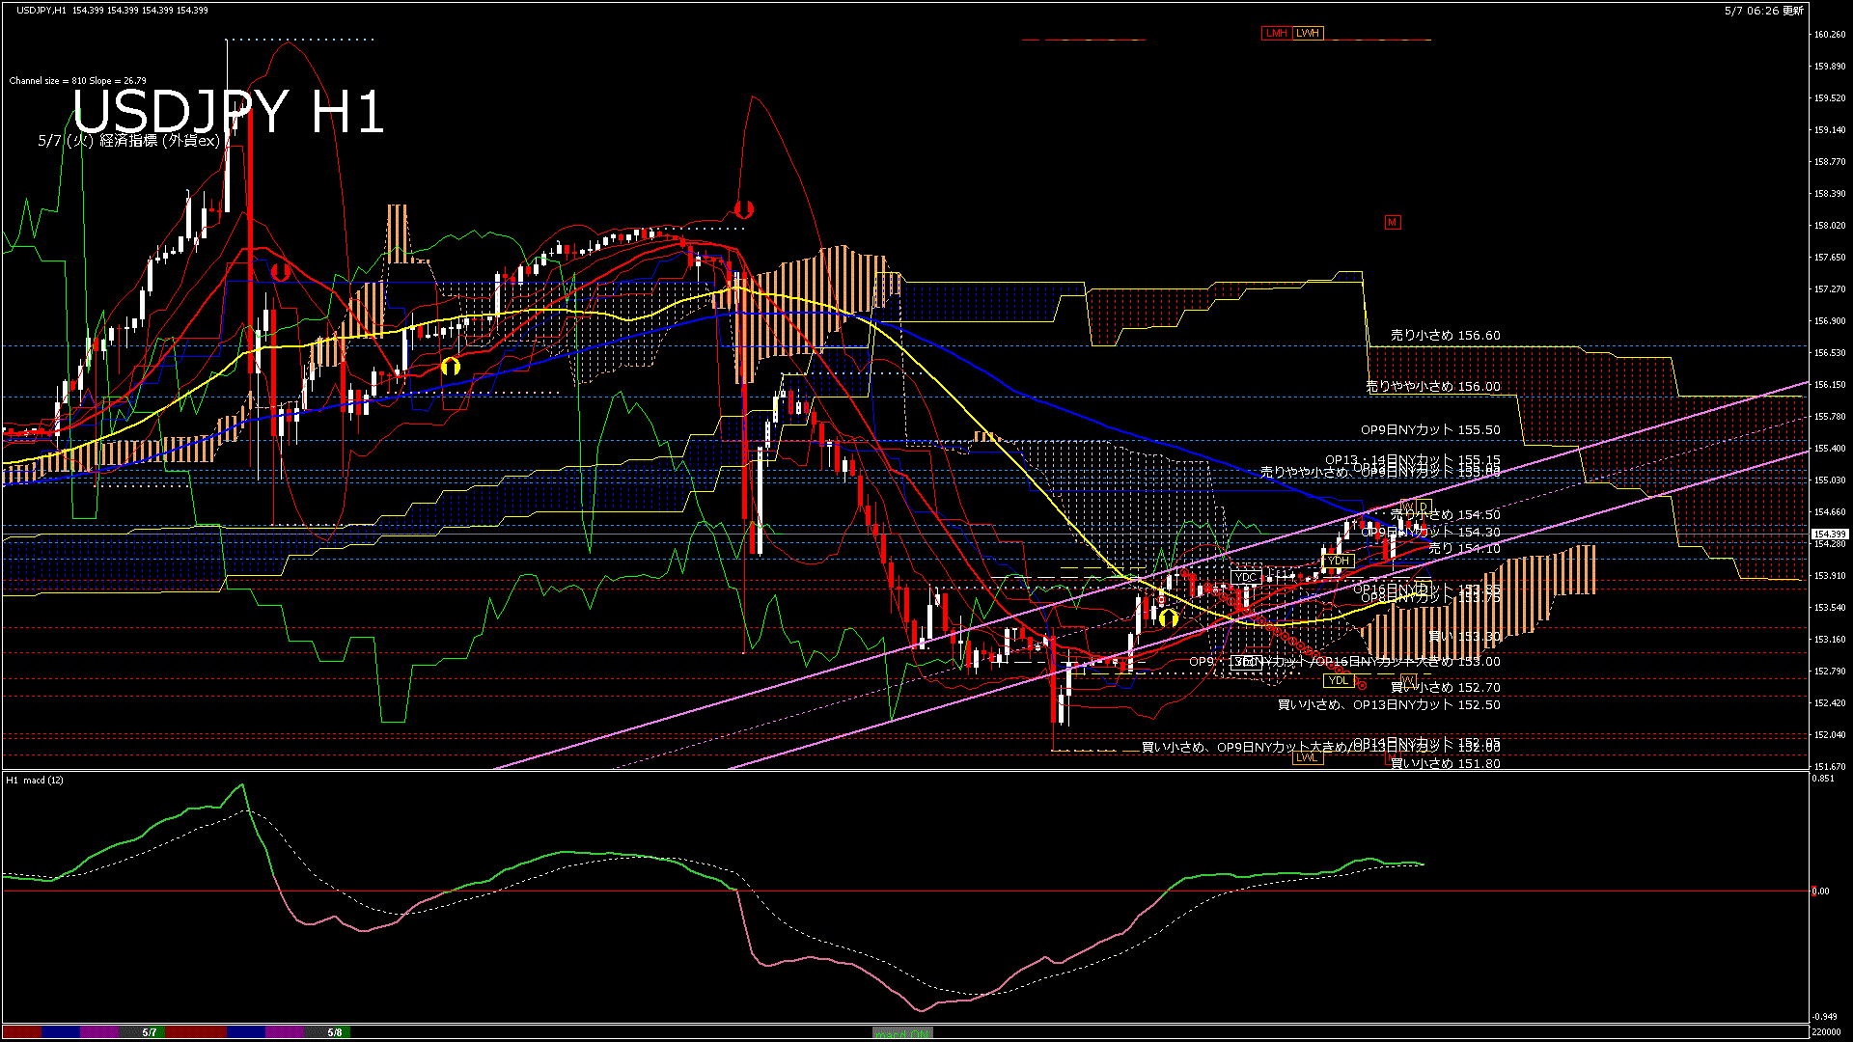
Task: Click the white YDC price label
Action: (1245, 578)
